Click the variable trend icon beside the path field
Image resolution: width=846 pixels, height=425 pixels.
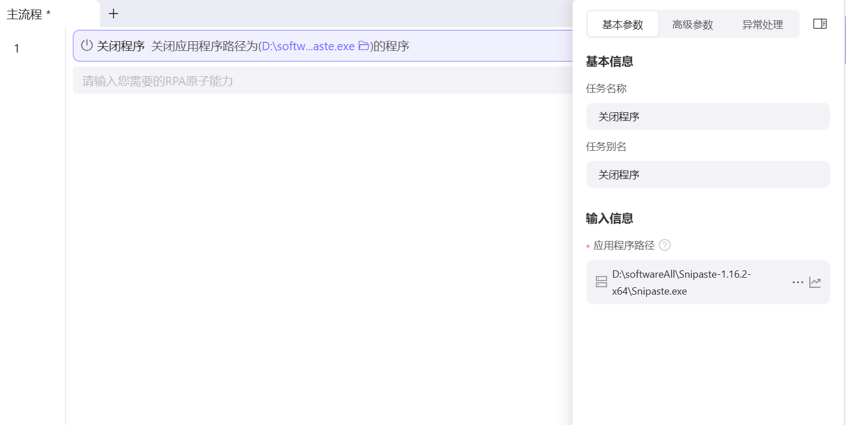[815, 282]
